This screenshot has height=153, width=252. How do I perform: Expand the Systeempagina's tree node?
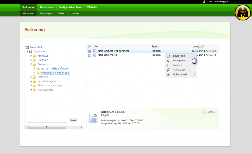click(31, 81)
